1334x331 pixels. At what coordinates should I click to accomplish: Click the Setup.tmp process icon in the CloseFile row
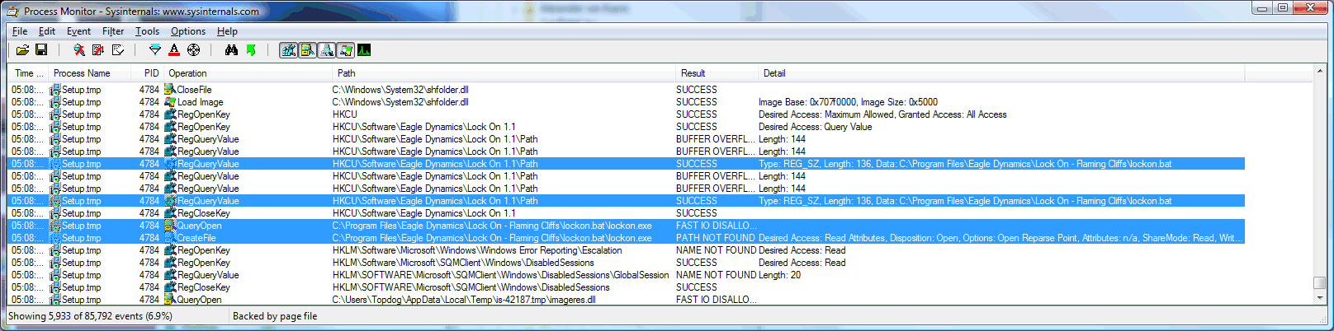pos(55,90)
